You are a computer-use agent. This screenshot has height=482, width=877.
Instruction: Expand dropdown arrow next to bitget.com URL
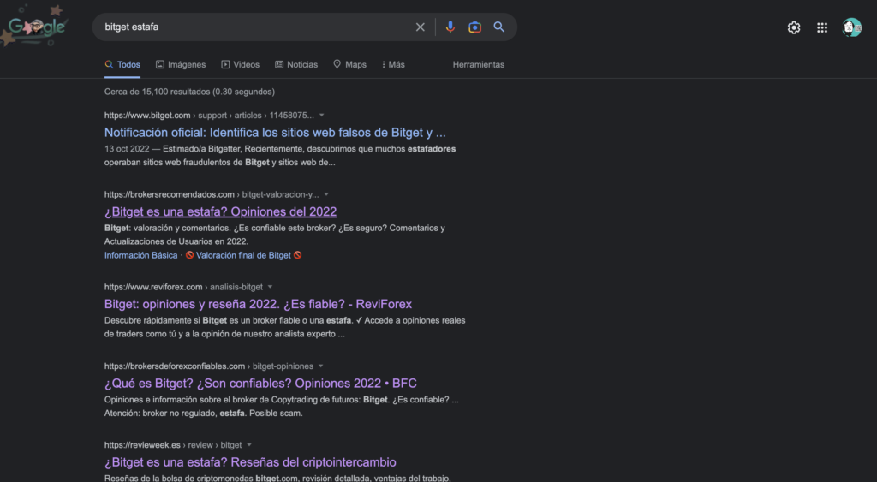pyautogui.click(x=322, y=116)
